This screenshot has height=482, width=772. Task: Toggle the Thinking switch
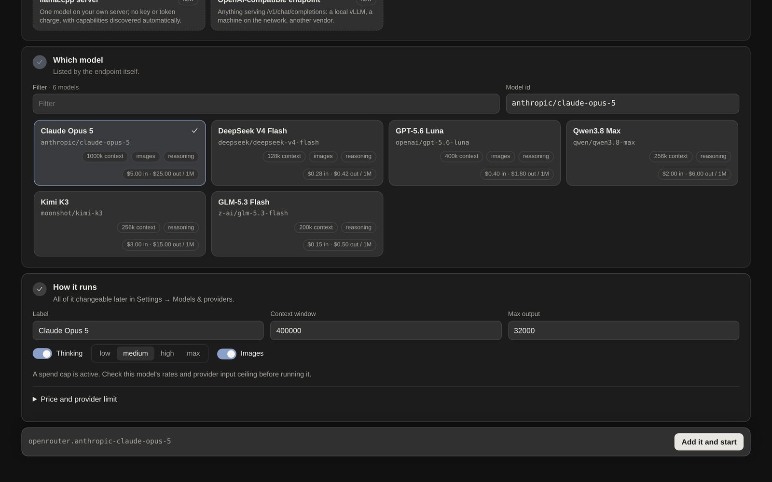42,354
